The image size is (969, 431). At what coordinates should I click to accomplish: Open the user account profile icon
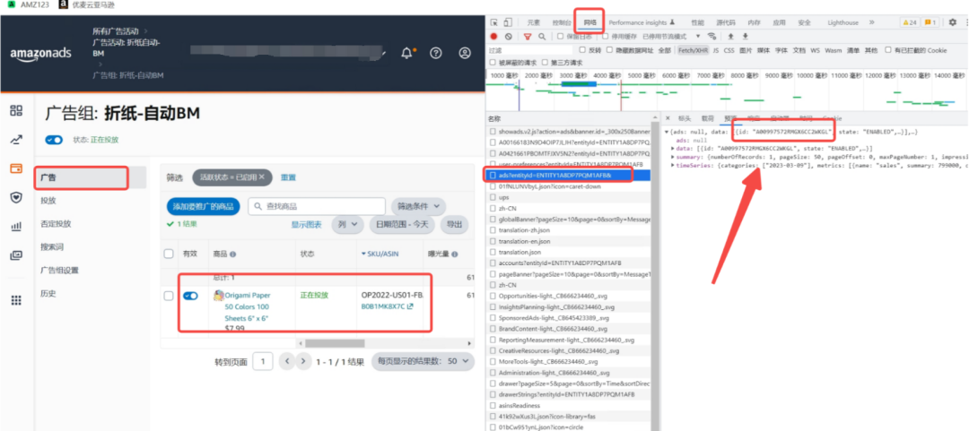point(465,53)
